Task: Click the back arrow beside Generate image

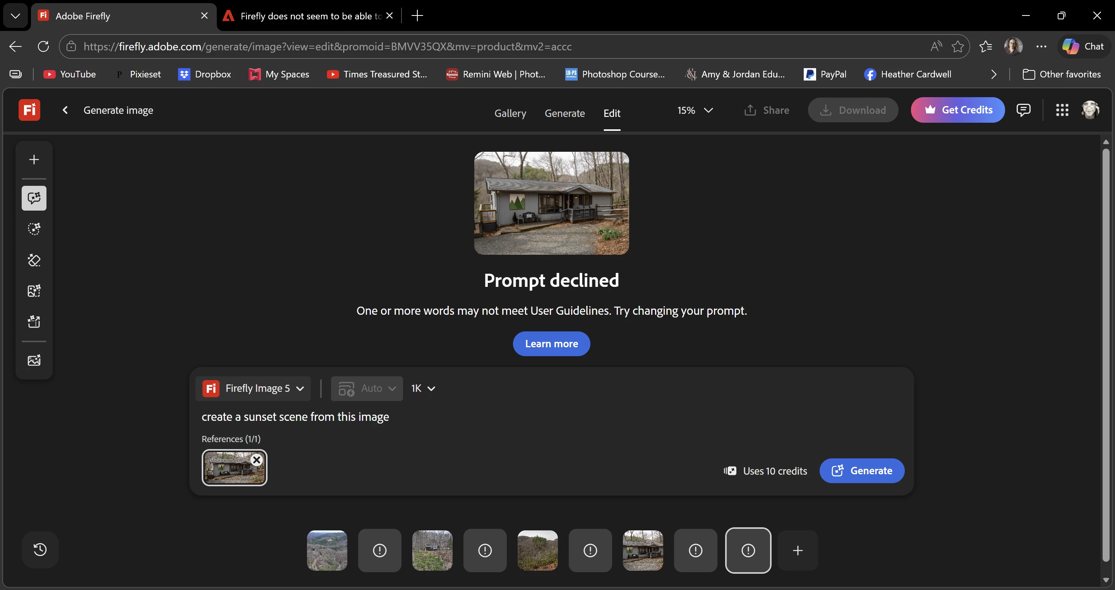Action: 65,110
